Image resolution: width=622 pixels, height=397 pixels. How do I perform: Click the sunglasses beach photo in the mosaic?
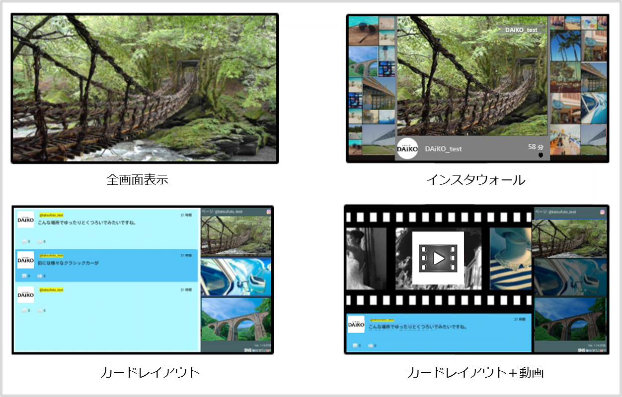click(363, 31)
